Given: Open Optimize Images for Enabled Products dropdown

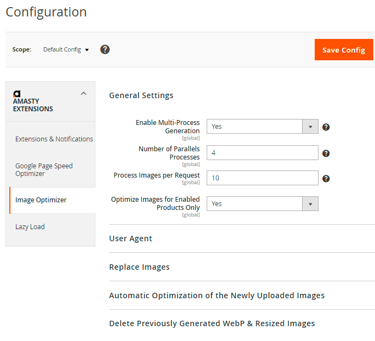Looking at the screenshot, I should (262, 204).
